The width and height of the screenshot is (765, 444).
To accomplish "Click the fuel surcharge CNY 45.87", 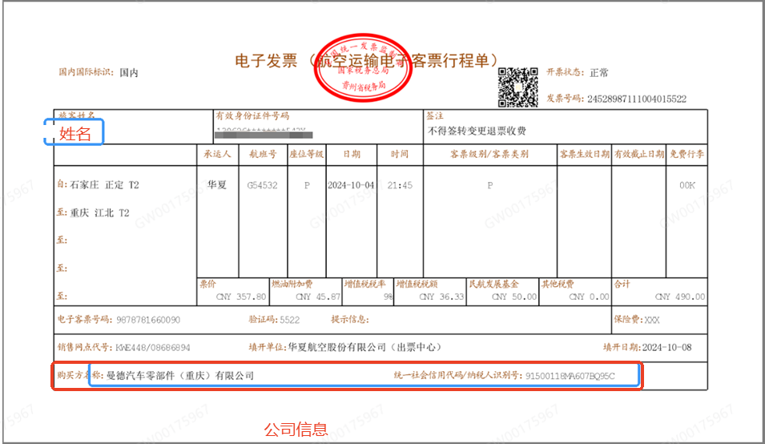I will click(317, 297).
